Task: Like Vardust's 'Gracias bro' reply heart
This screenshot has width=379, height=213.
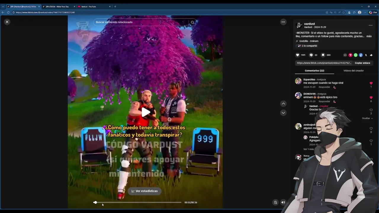Action: [371, 110]
